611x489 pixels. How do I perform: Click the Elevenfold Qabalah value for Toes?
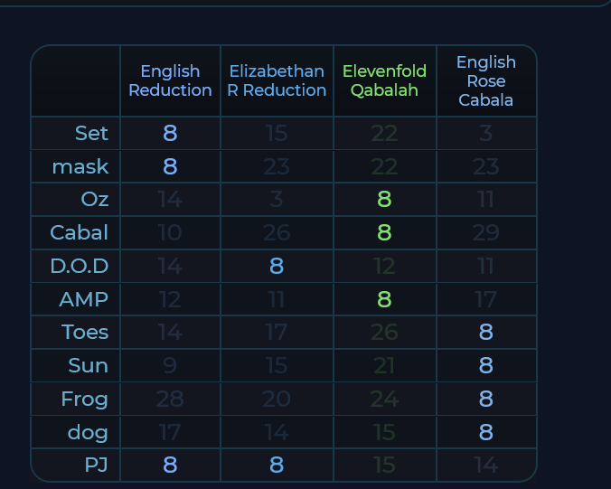pyautogui.click(x=384, y=332)
